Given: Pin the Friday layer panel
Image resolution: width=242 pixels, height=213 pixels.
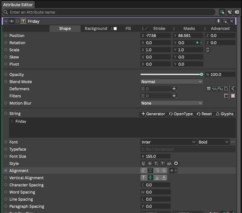Looking at the screenshot, I should (218, 21).
